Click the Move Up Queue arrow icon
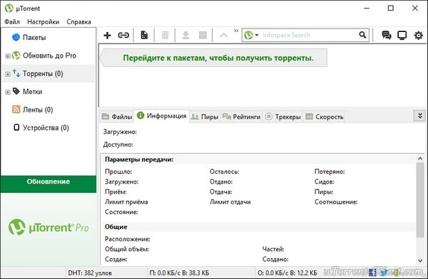The image size is (428, 279). [x=223, y=35]
